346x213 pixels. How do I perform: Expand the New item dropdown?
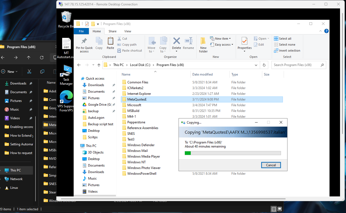[222, 38]
